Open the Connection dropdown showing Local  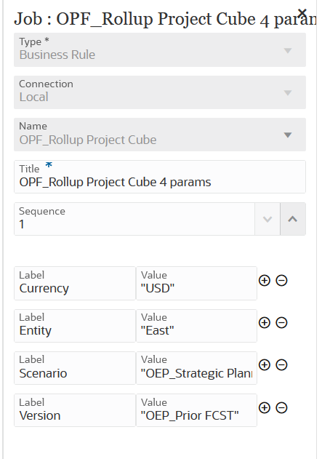click(x=160, y=92)
